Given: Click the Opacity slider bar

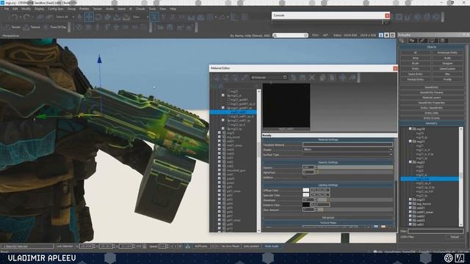Looking at the screenshot, I should click(355, 167).
